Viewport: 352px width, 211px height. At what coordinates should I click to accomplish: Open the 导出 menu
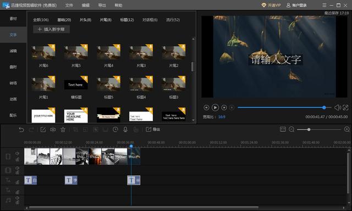[102, 5]
